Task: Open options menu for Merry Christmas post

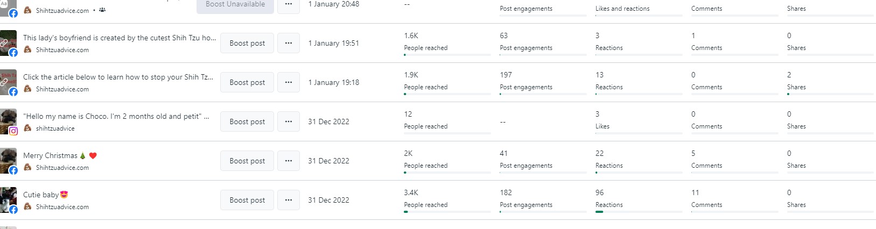Action: 289,161
